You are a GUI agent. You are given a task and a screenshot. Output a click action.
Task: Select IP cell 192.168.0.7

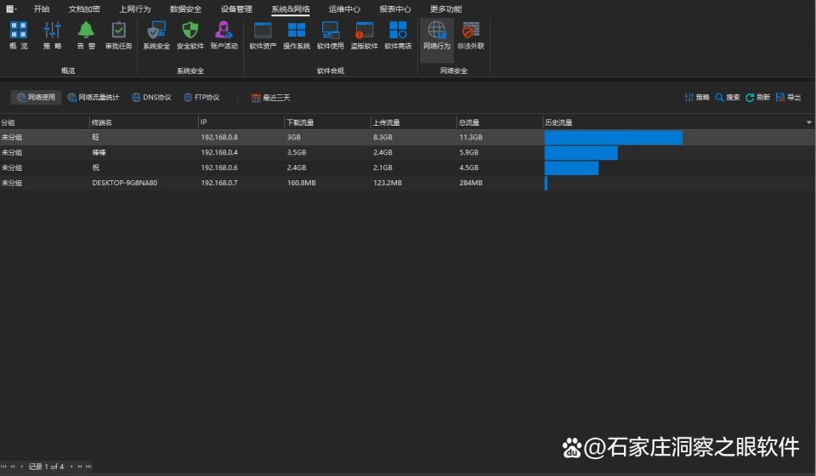tap(219, 183)
